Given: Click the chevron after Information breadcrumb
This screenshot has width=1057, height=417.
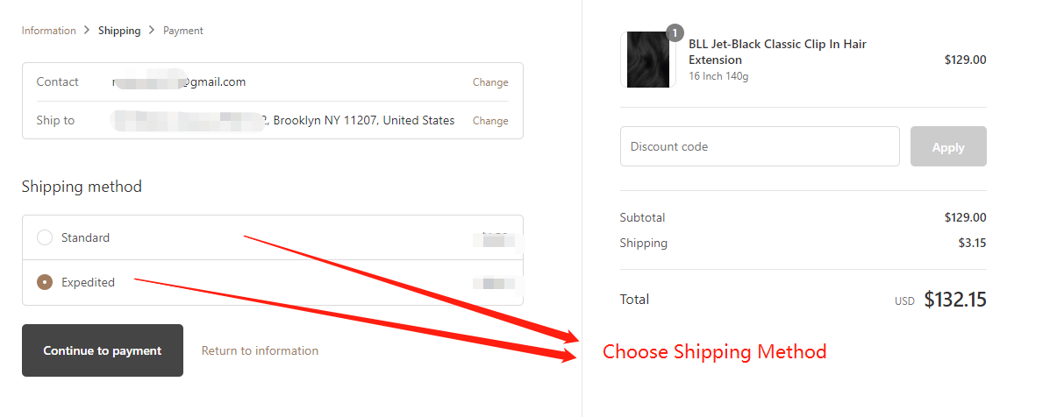Looking at the screenshot, I should [87, 31].
